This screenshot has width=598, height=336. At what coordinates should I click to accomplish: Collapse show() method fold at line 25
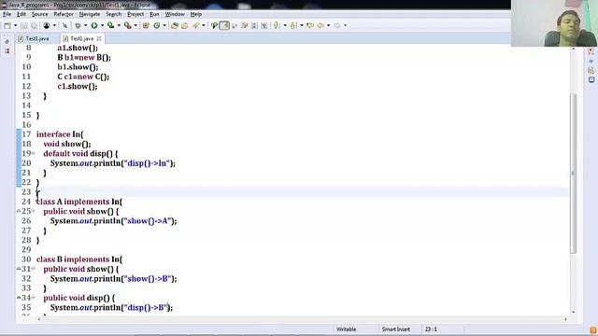[x=34, y=211]
